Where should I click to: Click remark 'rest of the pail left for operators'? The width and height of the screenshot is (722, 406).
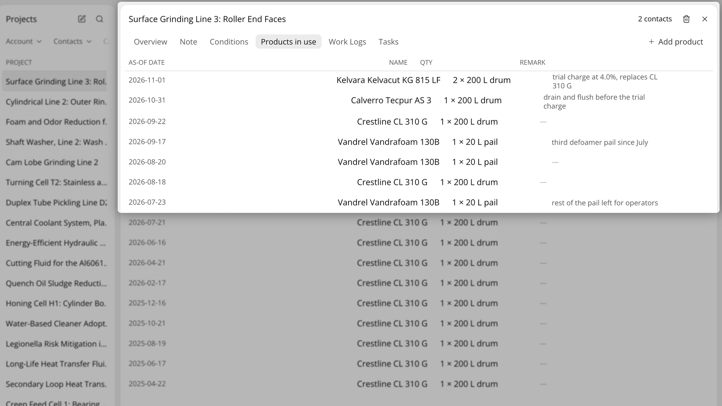coord(604,203)
